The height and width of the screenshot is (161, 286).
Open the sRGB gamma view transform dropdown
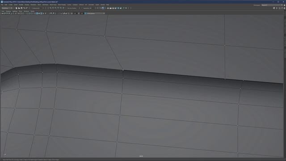point(96,13)
